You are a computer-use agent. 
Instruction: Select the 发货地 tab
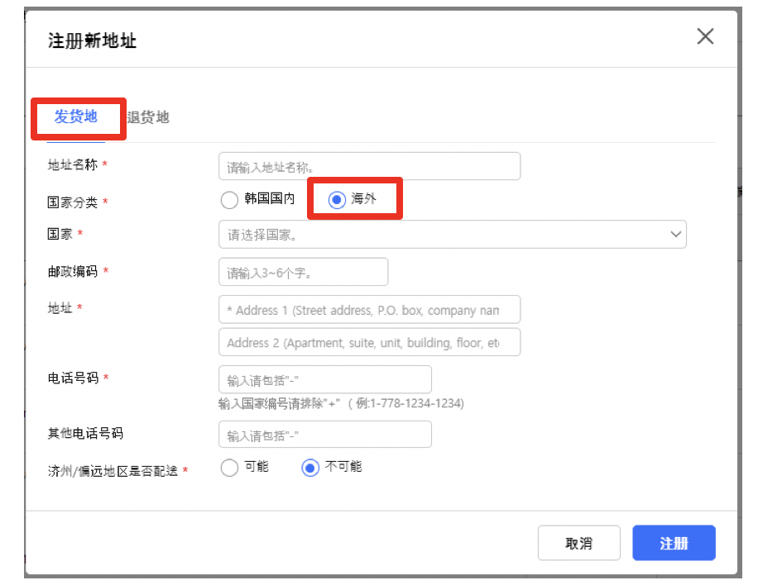click(78, 117)
